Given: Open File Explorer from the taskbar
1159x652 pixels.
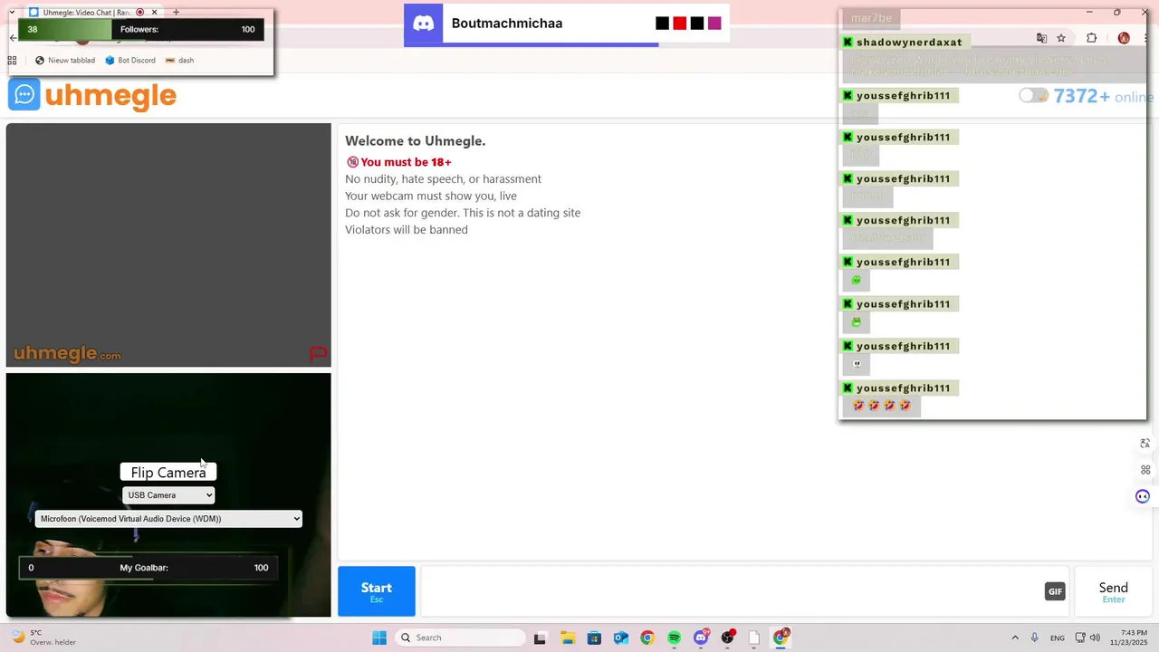Looking at the screenshot, I should [x=567, y=638].
